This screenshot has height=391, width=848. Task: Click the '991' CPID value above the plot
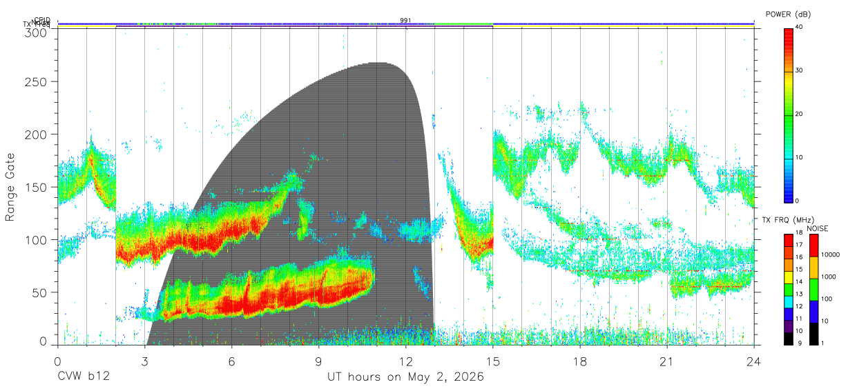(x=406, y=21)
